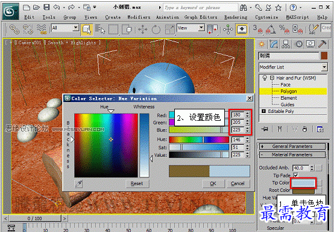Image resolution: width=334 pixels, height=232 pixels.
Task: Click Reset in Color Selector dialog
Action: (x=137, y=183)
